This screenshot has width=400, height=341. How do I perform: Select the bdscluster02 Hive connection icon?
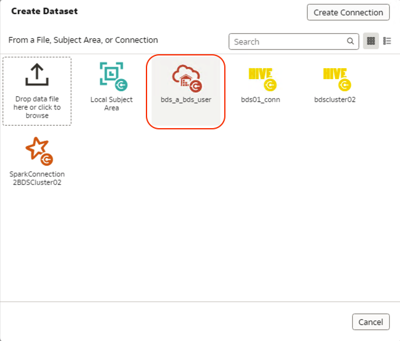click(x=337, y=79)
